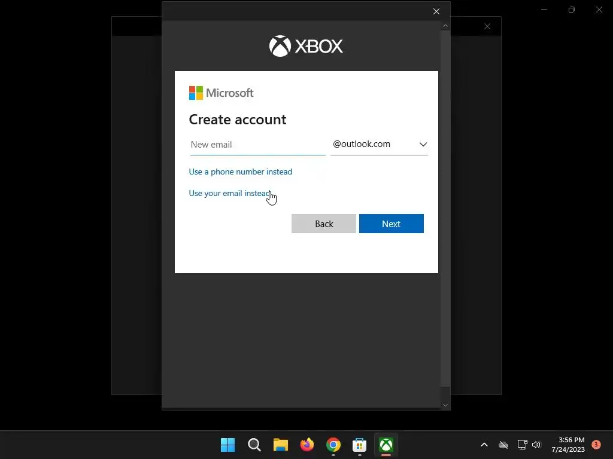Close the Xbox sign-in dialog
This screenshot has width=613, height=459.
436,11
